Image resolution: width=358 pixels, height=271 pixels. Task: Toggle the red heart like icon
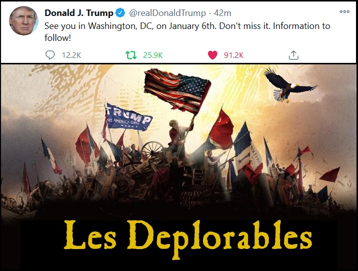[x=212, y=55]
